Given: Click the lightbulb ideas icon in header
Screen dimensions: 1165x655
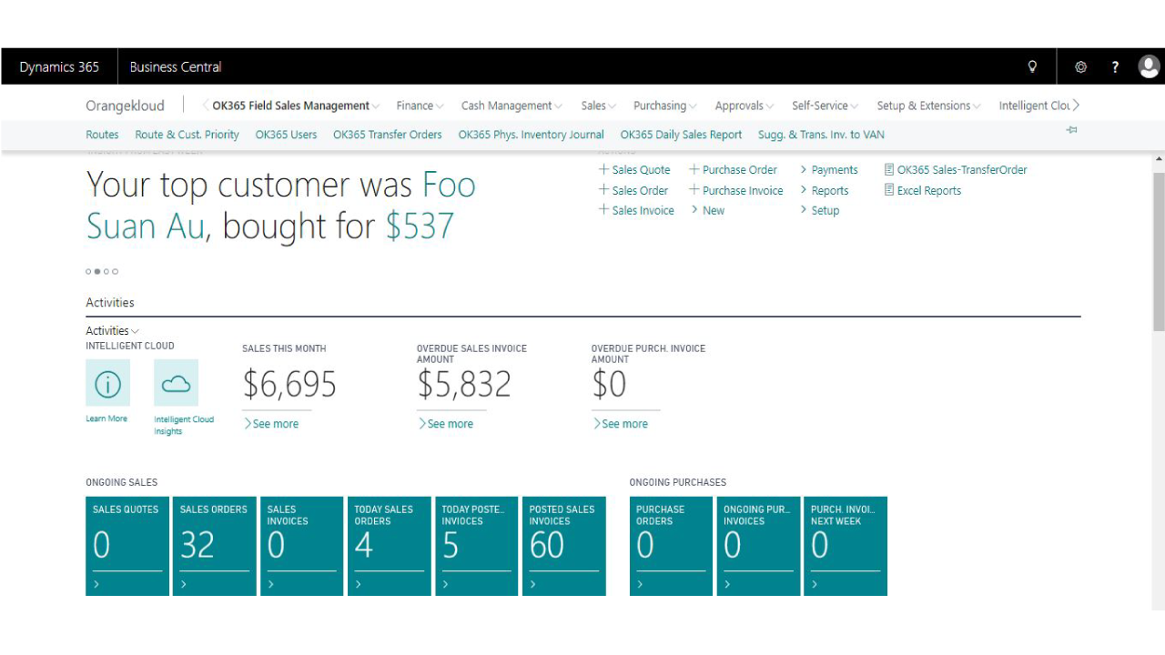Looking at the screenshot, I should 1032,66.
